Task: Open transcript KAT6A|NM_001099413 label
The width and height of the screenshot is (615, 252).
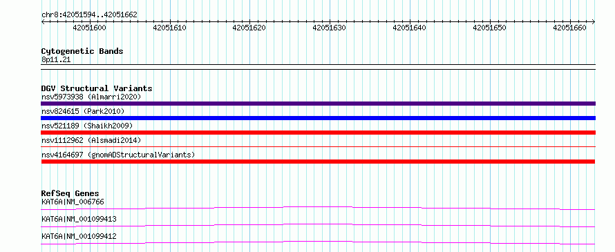Action: (79, 219)
